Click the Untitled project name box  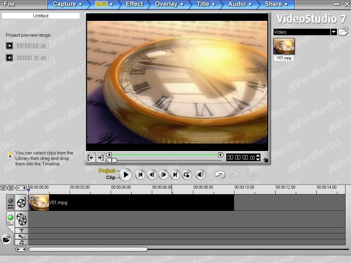tap(40, 16)
